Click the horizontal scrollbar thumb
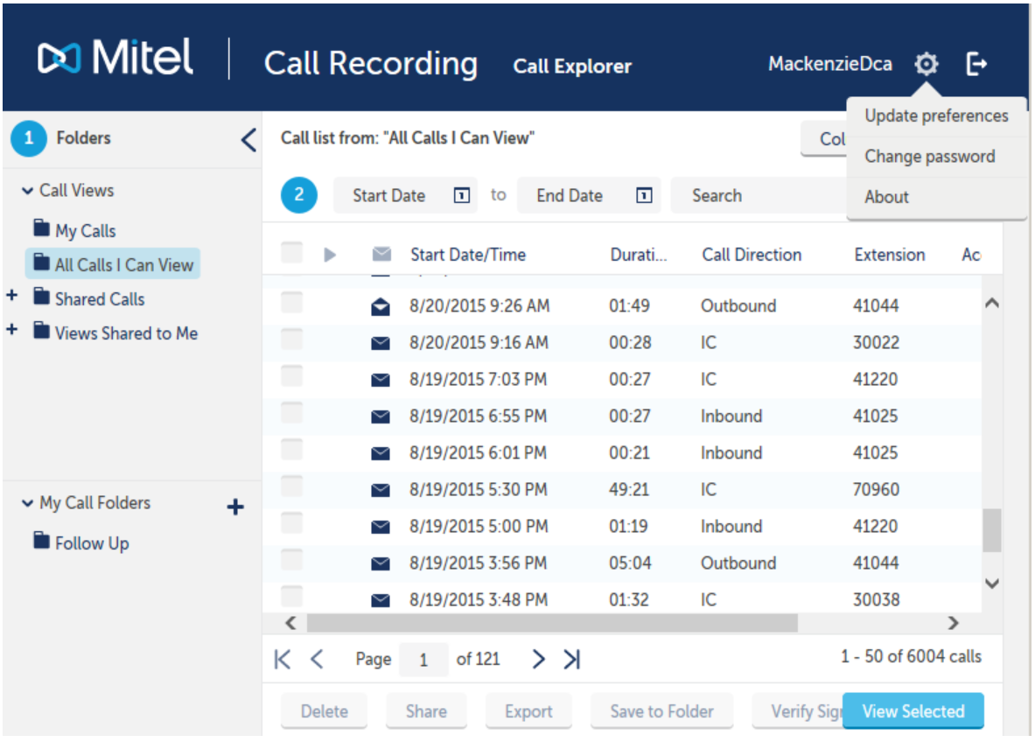1035x742 pixels. [552, 622]
